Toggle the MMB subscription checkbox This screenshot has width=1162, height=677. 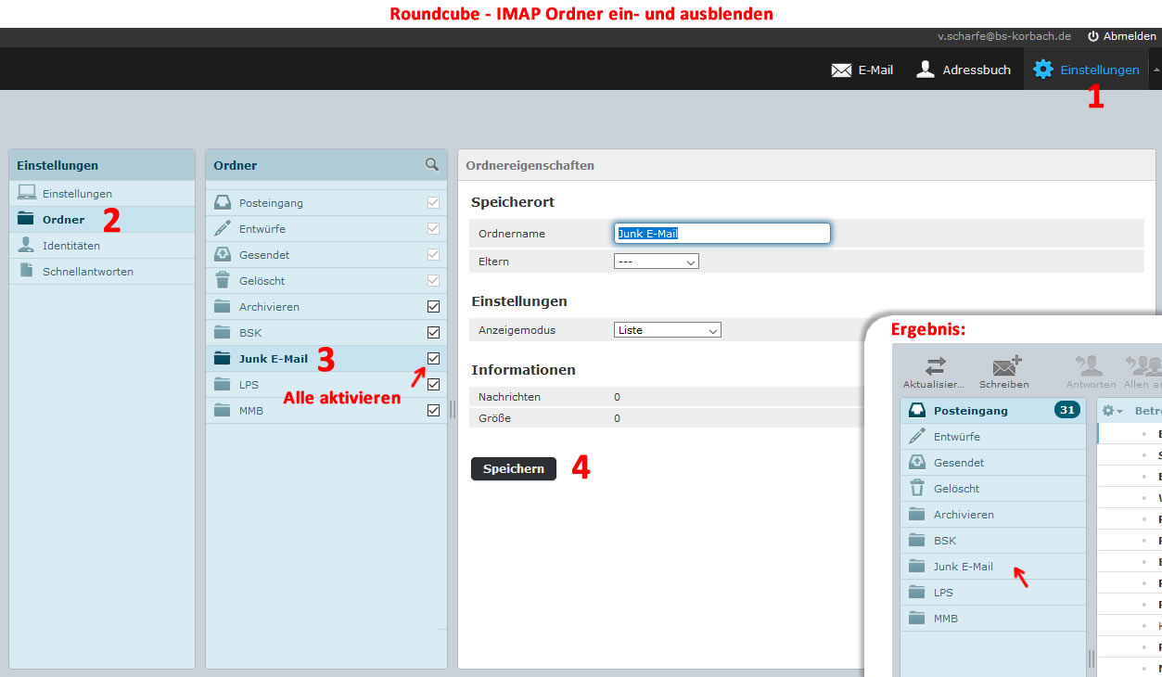coord(433,411)
